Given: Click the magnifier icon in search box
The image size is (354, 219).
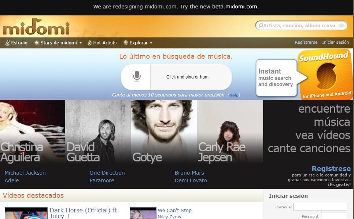Looking at the screenshot, I should pyautogui.click(x=261, y=26).
